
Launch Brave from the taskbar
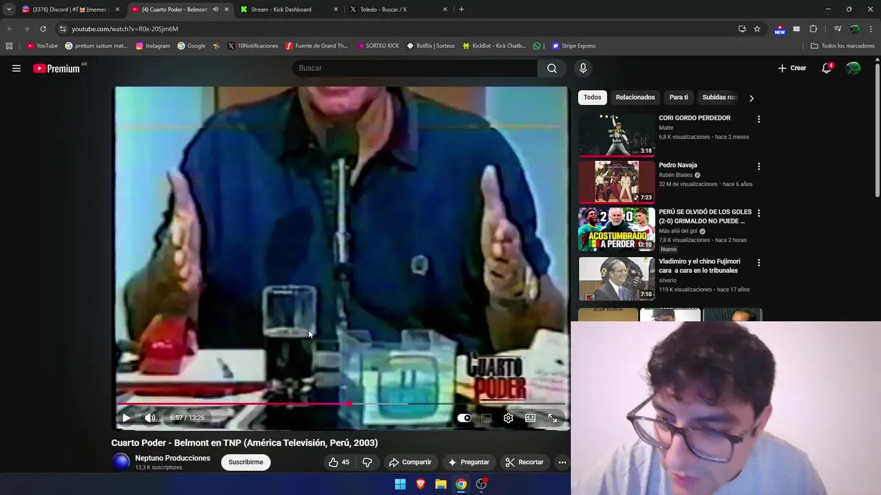pos(421,484)
